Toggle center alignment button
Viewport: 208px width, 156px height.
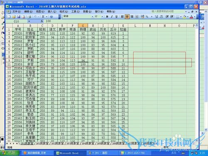[127, 17]
